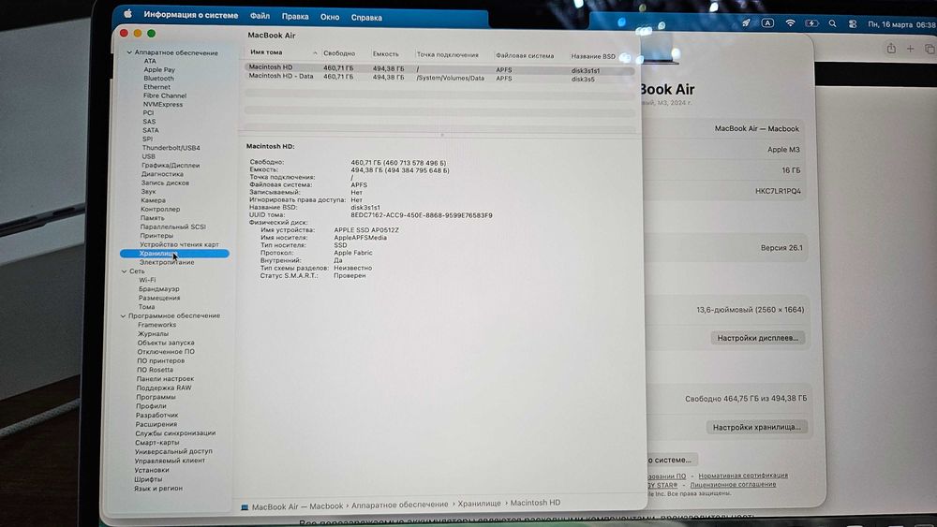Screen dimensions: 937x527
Task: Click the Емкость column header
Action: (385, 53)
